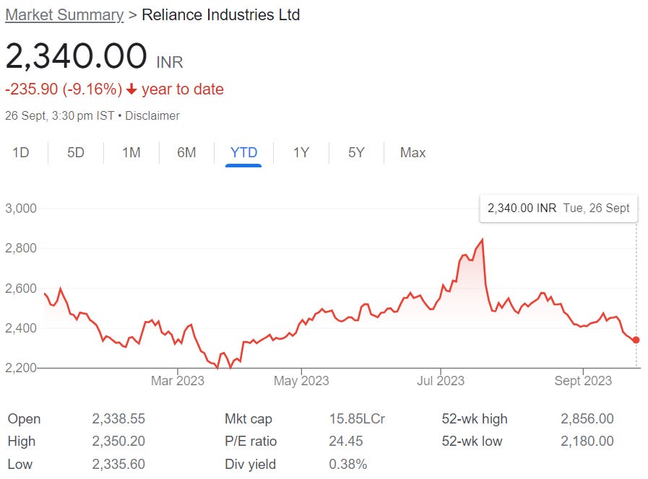
Task: Click the red downward arrow icon
Action: [x=131, y=89]
